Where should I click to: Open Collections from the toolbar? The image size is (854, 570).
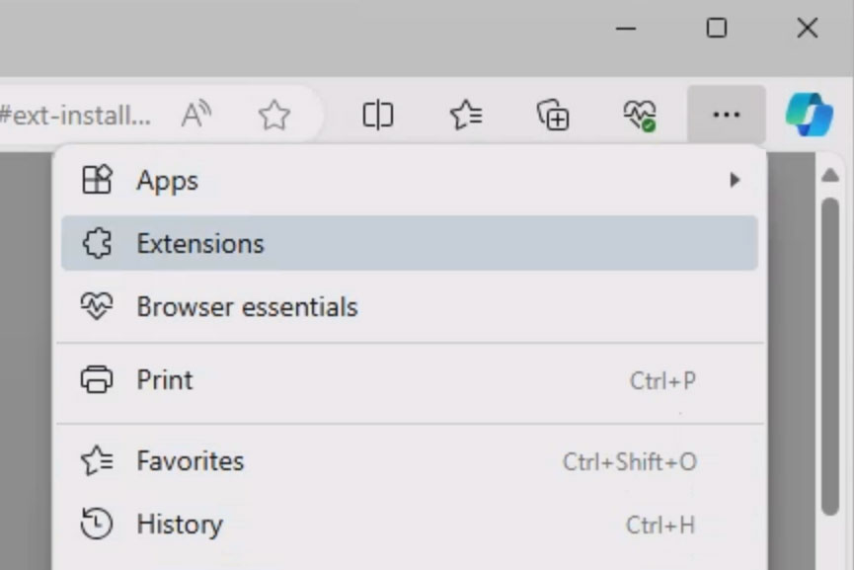(x=554, y=115)
